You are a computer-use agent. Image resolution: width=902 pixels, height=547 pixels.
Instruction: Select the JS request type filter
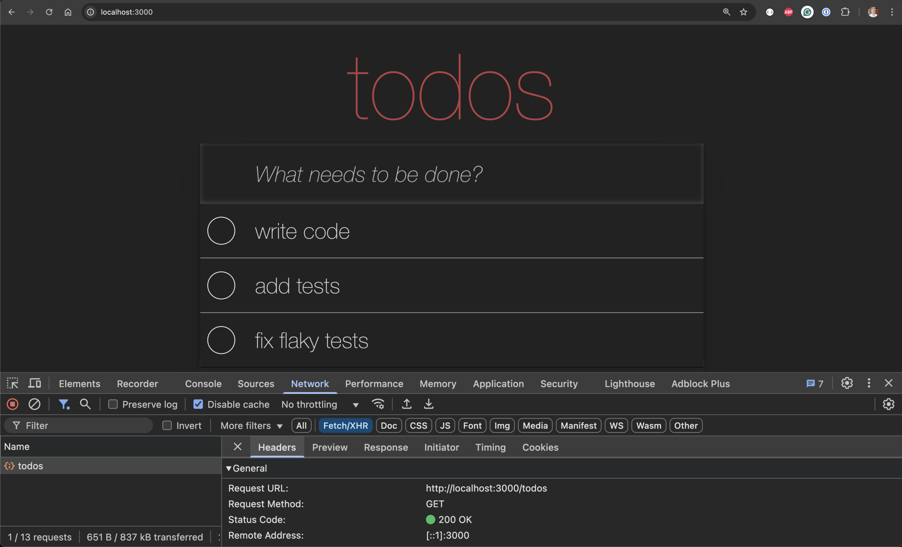point(445,425)
